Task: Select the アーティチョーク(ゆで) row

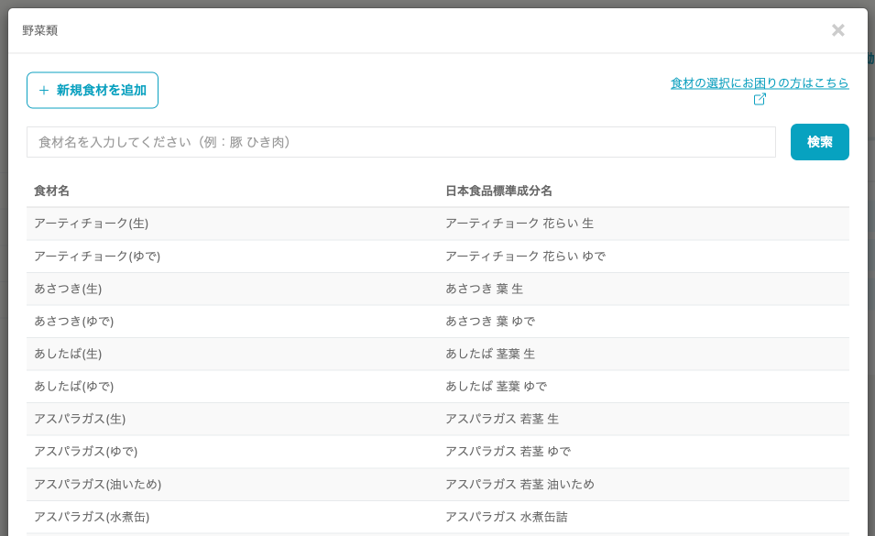Action: (97, 257)
